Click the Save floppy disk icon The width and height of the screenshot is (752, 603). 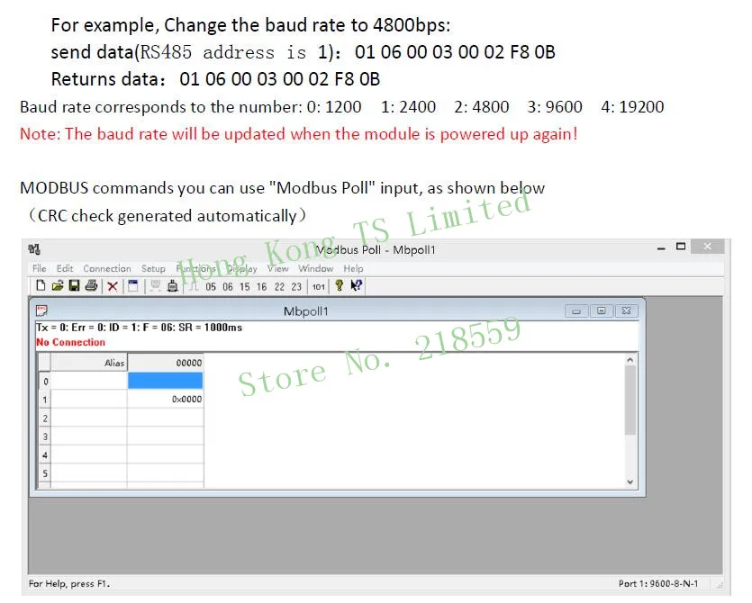pyautogui.click(x=75, y=286)
